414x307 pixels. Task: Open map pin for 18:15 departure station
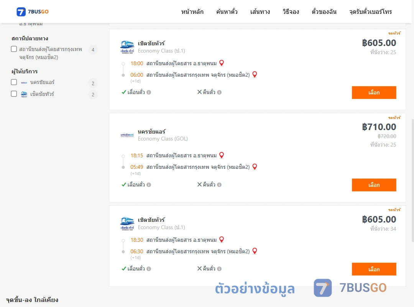[x=222, y=155]
